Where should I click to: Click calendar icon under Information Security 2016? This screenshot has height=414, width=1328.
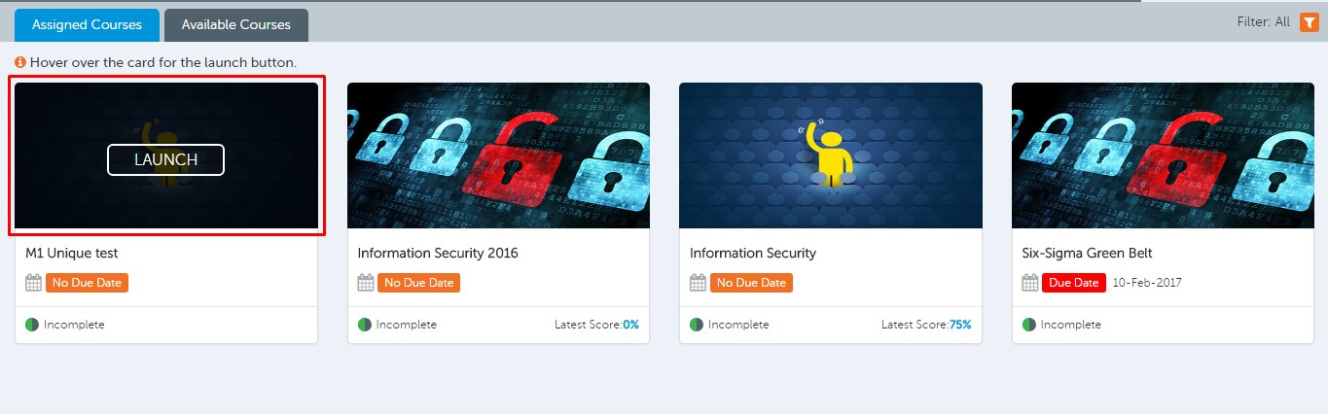tap(366, 283)
